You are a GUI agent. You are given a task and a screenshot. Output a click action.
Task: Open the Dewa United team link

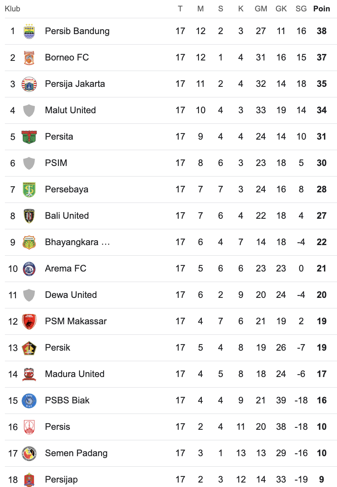71,295
